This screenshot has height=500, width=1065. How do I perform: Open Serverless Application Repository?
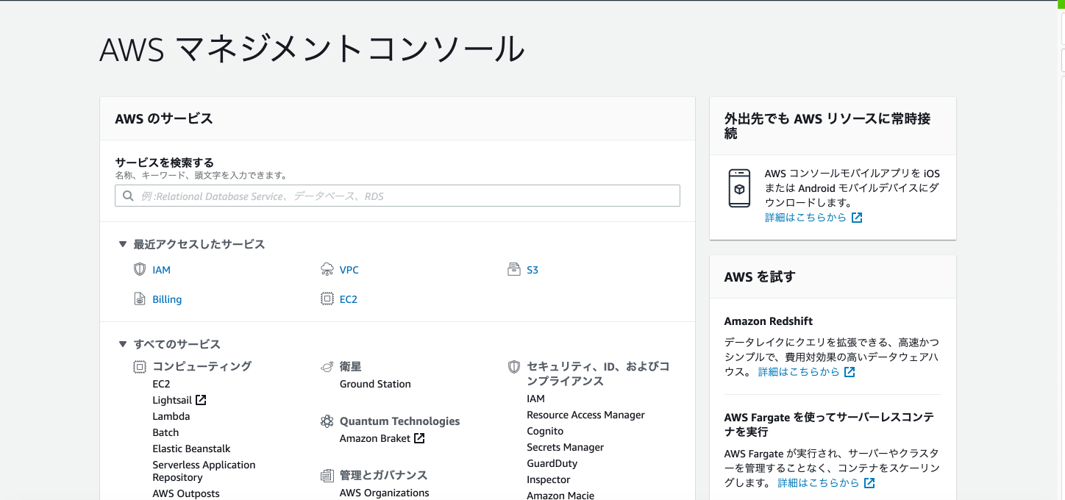204,471
